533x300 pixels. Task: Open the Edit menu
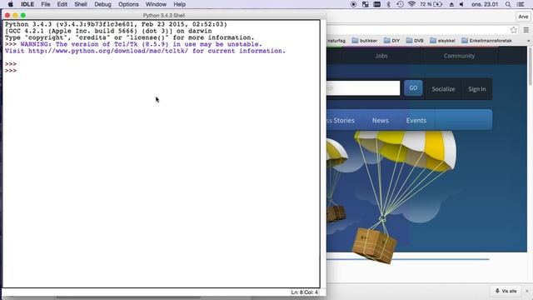pyautogui.click(x=62, y=4)
